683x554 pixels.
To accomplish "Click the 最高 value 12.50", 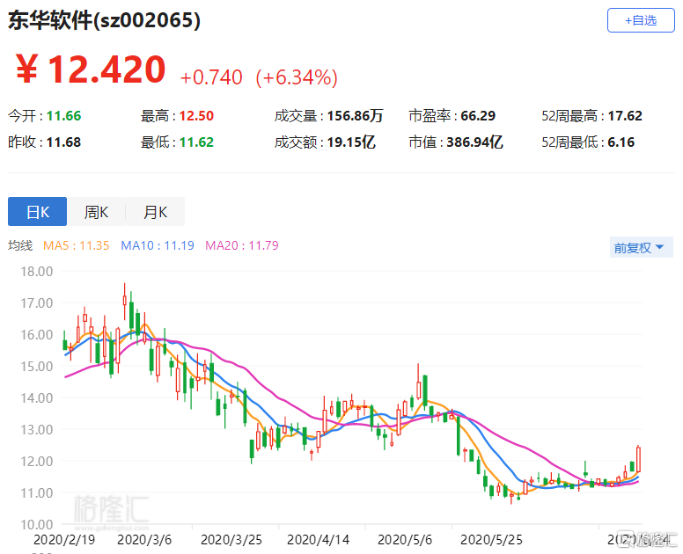I will (x=196, y=116).
